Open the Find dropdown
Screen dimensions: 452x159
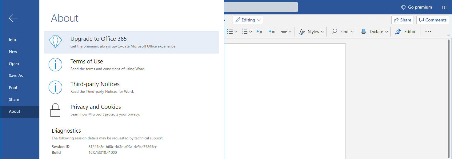(342, 32)
